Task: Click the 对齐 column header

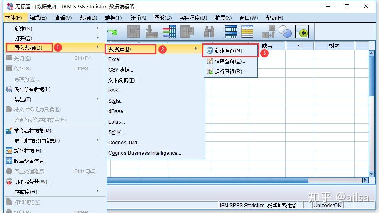Action: 334,46
